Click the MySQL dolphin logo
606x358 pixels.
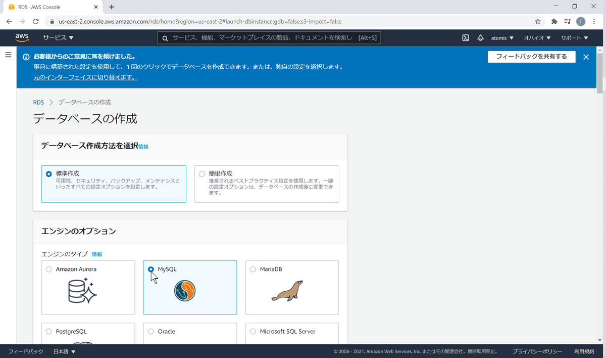pos(184,291)
